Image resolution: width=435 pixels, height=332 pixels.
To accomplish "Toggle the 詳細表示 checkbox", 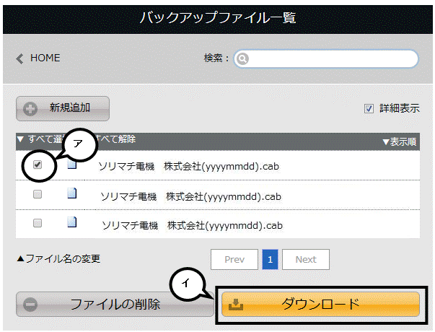I will point(369,108).
